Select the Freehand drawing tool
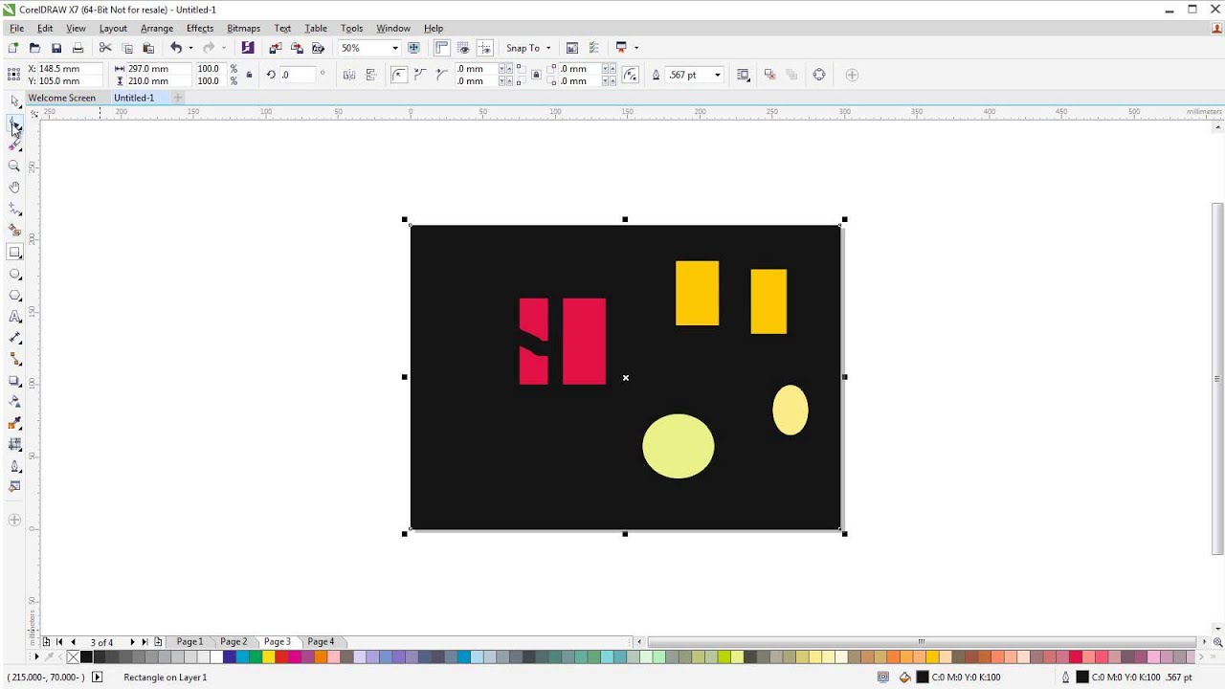The image size is (1225, 689). (14, 209)
